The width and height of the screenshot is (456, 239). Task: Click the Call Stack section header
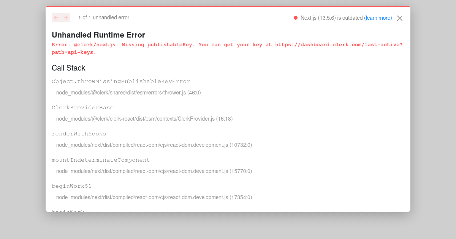pos(68,68)
